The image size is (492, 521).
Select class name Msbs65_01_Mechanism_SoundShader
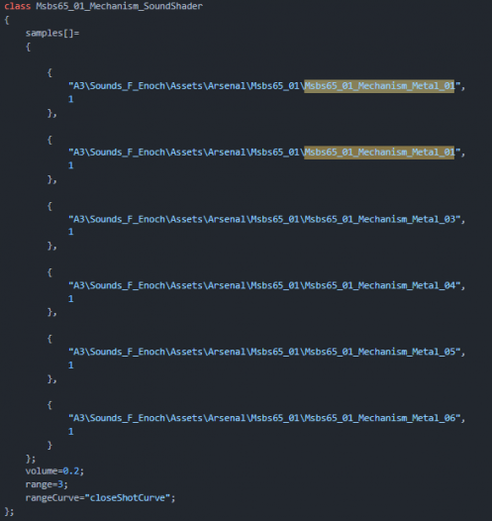coord(120,6)
